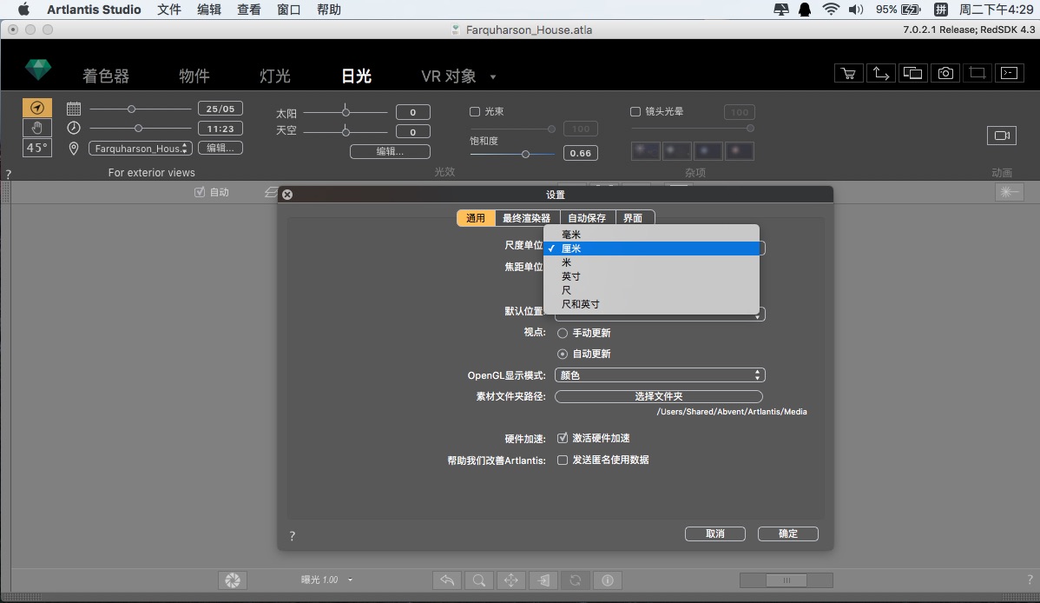
Task: Click the magnifier zoom icon in the bottom toolbar
Action: [479, 580]
